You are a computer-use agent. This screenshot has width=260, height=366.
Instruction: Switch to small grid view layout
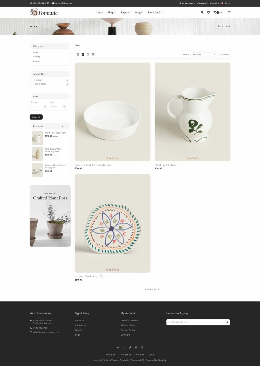pyautogui.click(x=78, y=54)
